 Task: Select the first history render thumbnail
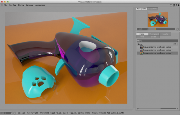point(141,47)
